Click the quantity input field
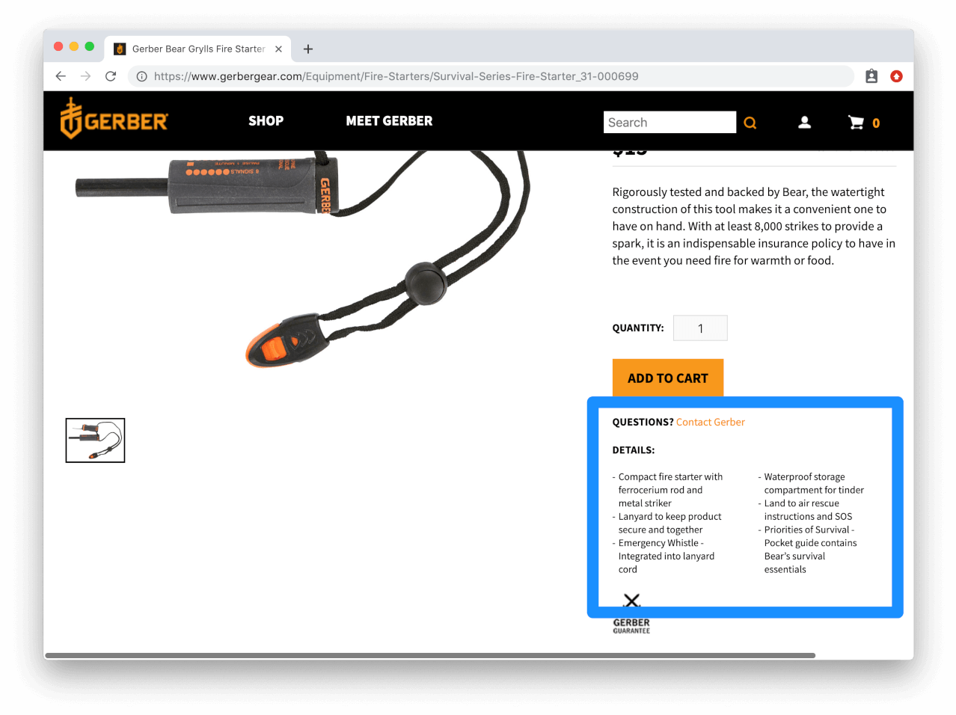Screen dimensions: 956x715 [700, 328]
